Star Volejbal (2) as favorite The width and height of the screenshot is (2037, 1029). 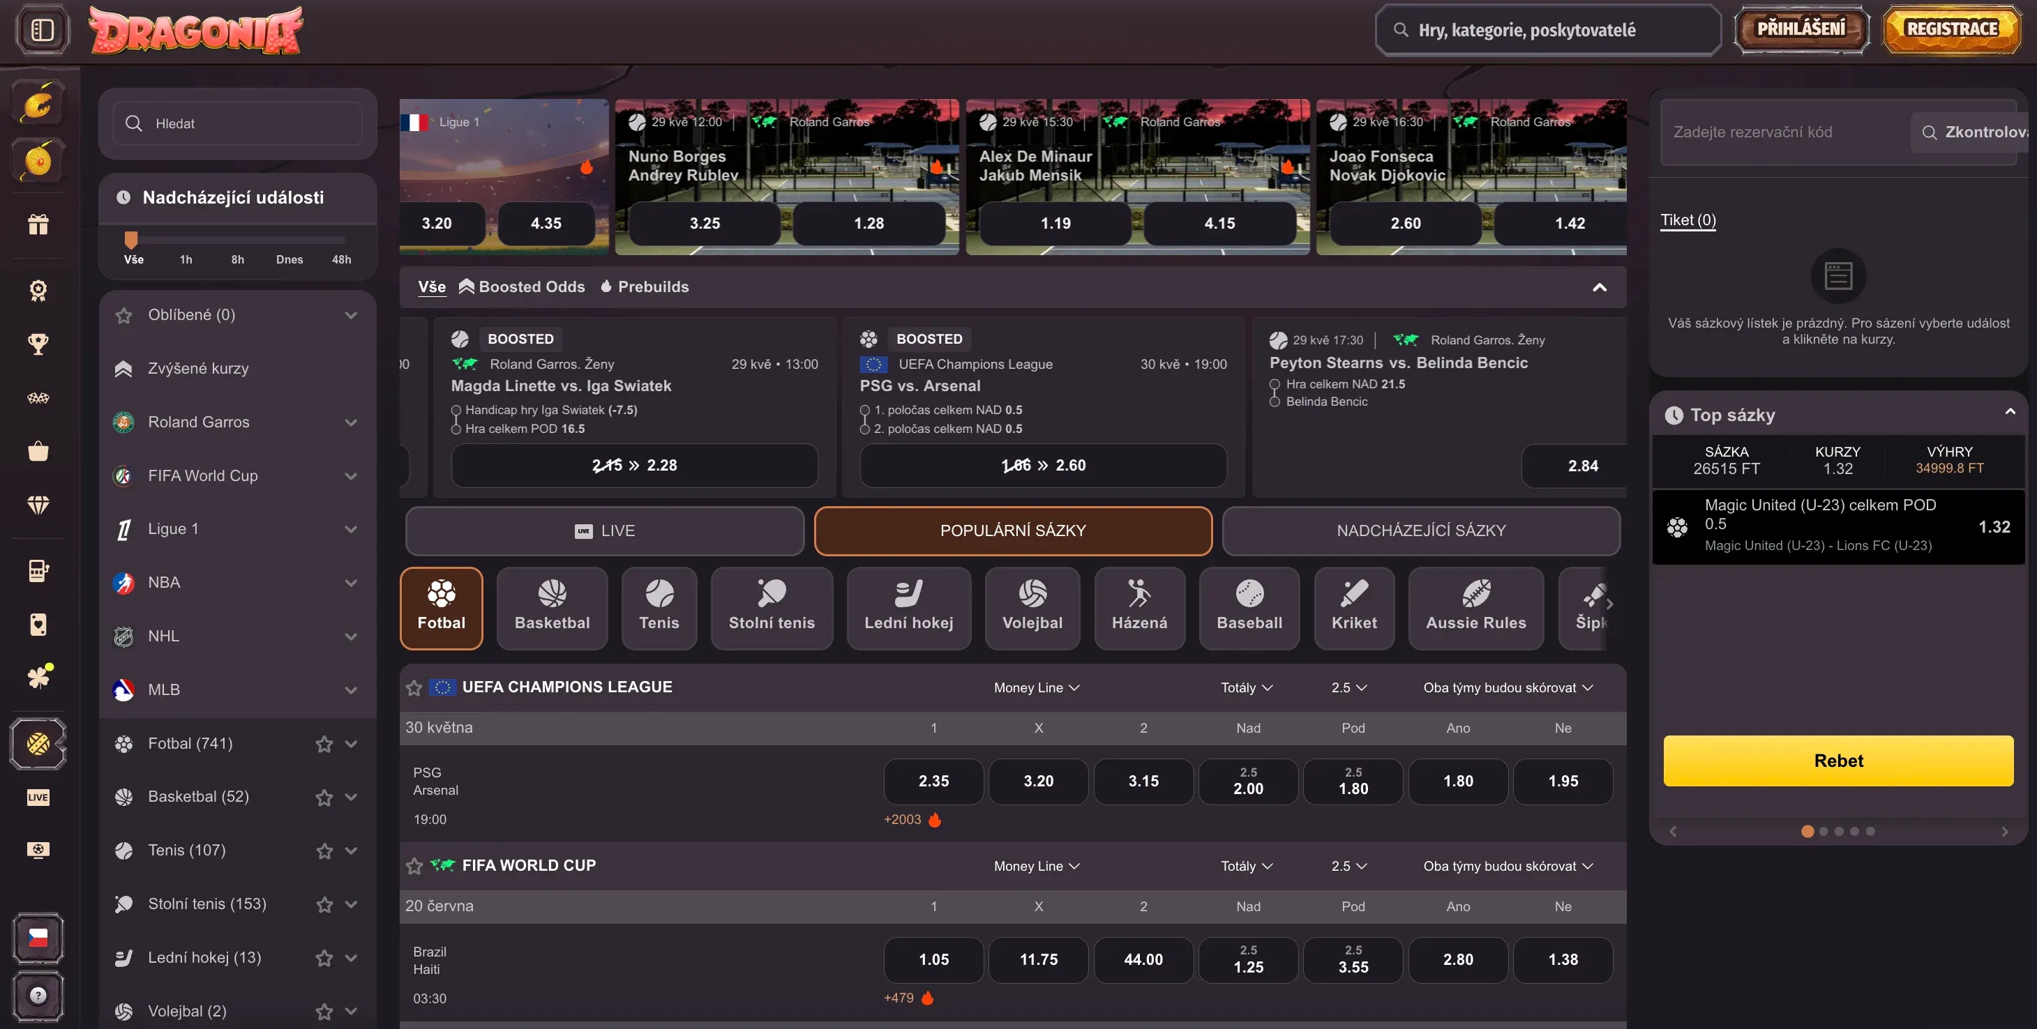(324, 1011)
